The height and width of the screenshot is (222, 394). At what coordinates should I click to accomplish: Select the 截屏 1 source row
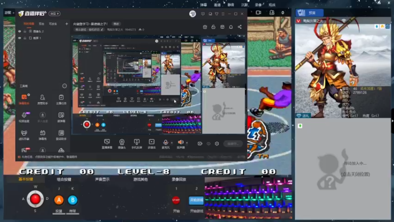43,38
